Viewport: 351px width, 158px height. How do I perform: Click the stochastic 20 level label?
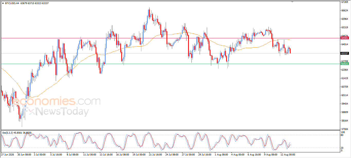(x=342, y=148)
